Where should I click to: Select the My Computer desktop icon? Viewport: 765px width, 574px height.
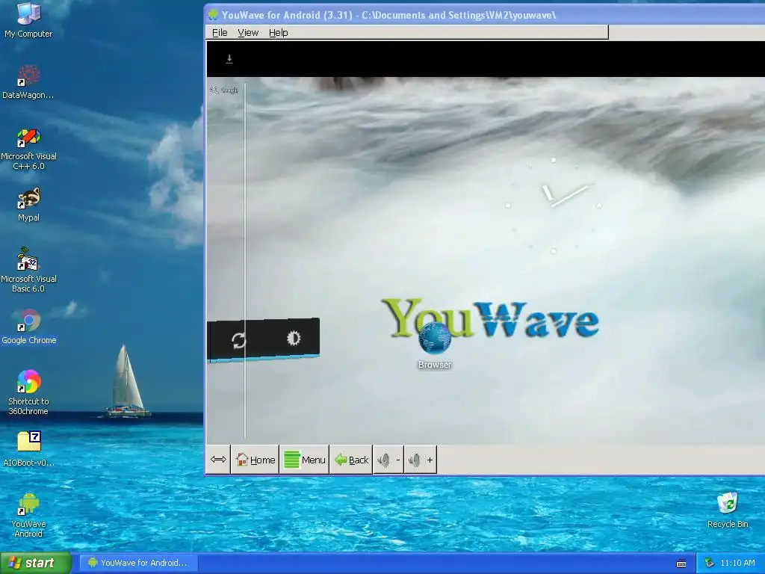(x=28, y=20)
